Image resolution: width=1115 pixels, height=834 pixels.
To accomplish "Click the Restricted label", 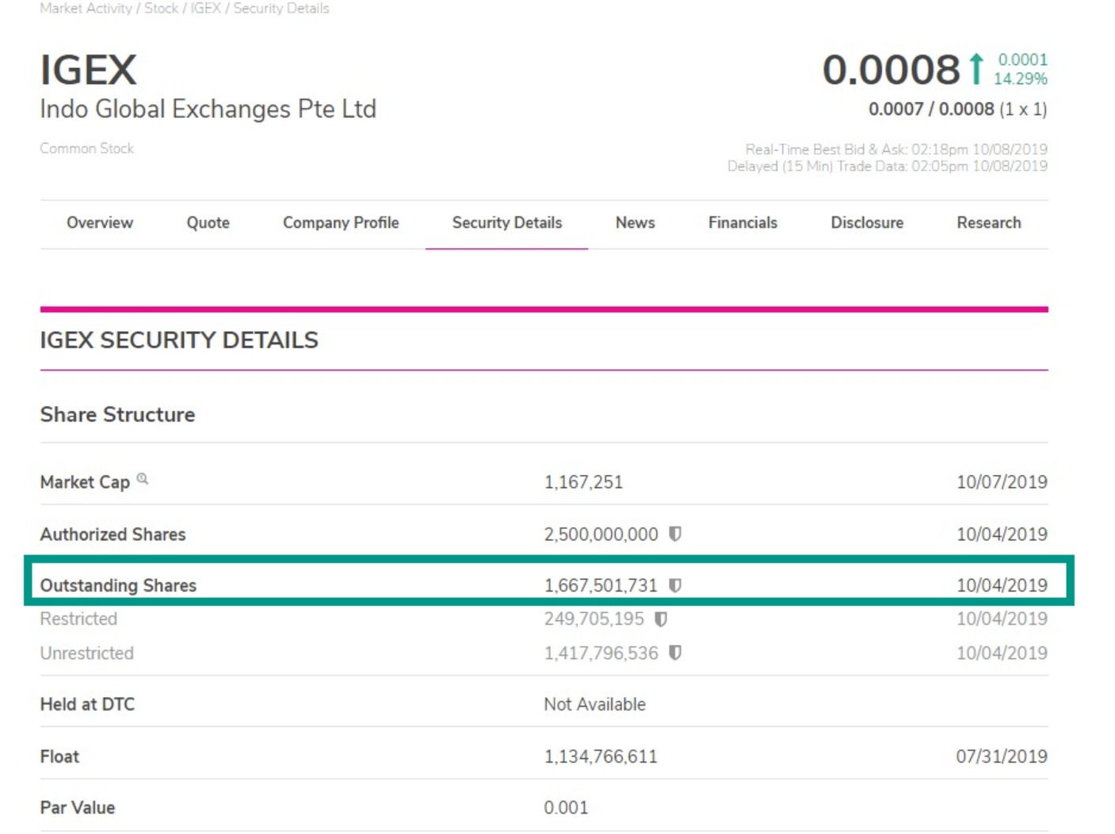I will point(78,619).
